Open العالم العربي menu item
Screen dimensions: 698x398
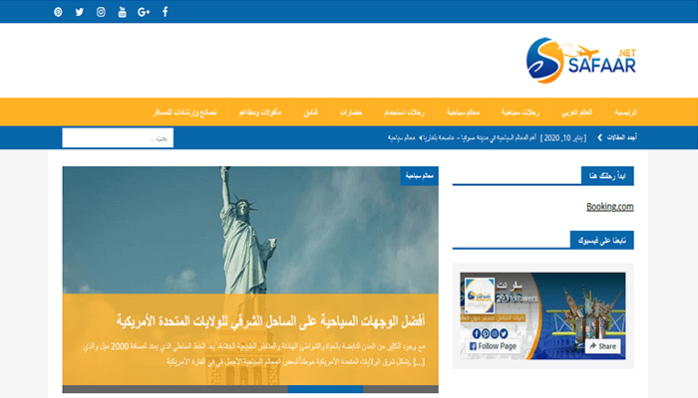(576, 112)
